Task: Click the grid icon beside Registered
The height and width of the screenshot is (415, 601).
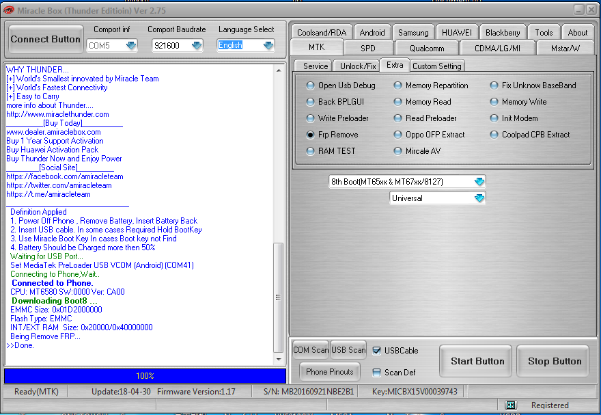Action: coord(510,405)
